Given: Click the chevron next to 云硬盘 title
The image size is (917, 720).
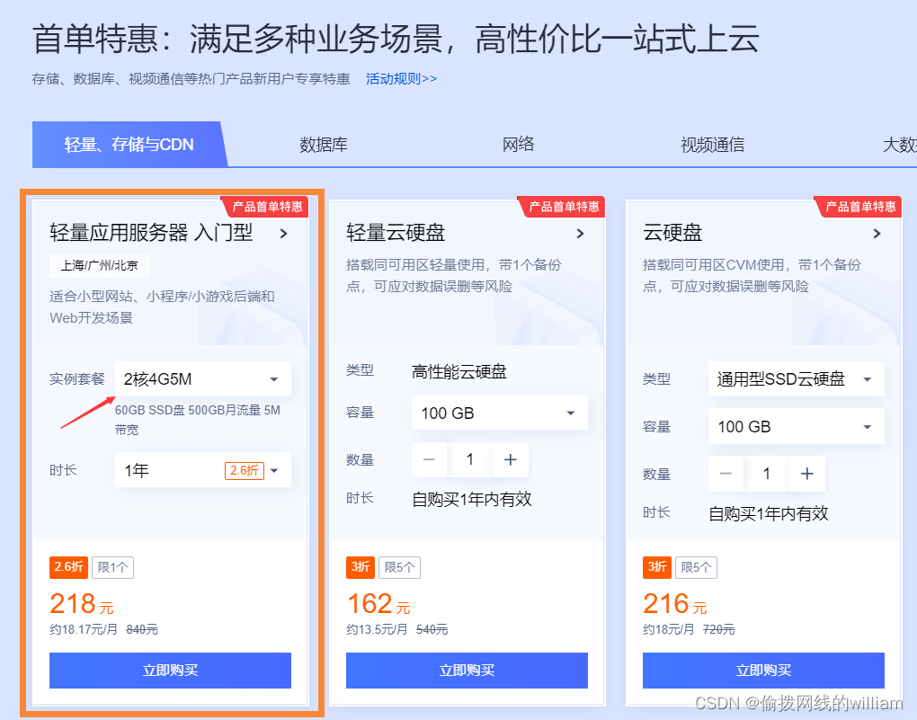Looking at the screenshot, I should tap(877, 234).
